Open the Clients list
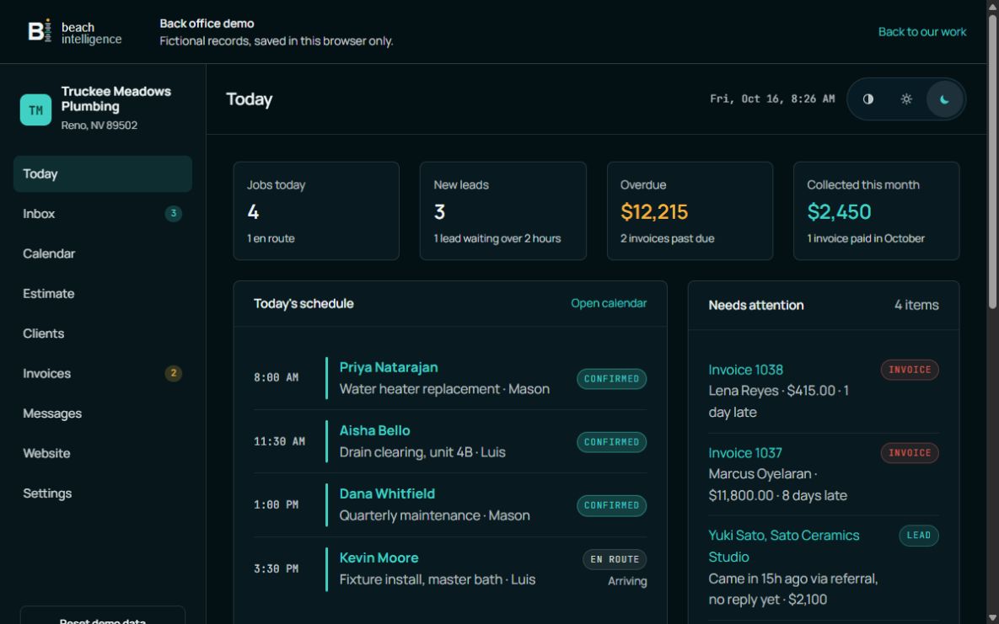 pyautogui.click(x=103, y=333)
